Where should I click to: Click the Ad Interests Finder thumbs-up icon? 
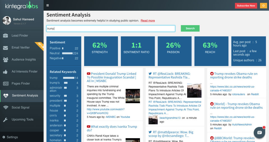[5, 72]
